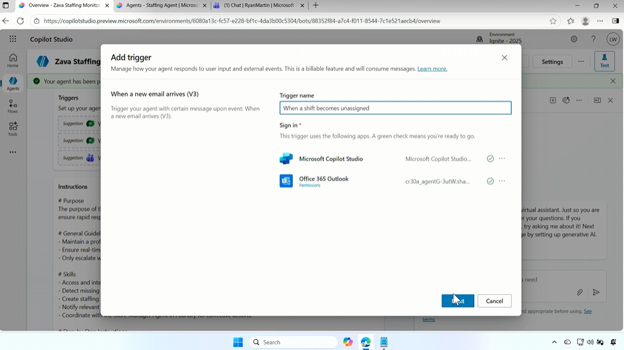Go back in browser
This screenshot has width=624, height=350.
coord(6,21)
